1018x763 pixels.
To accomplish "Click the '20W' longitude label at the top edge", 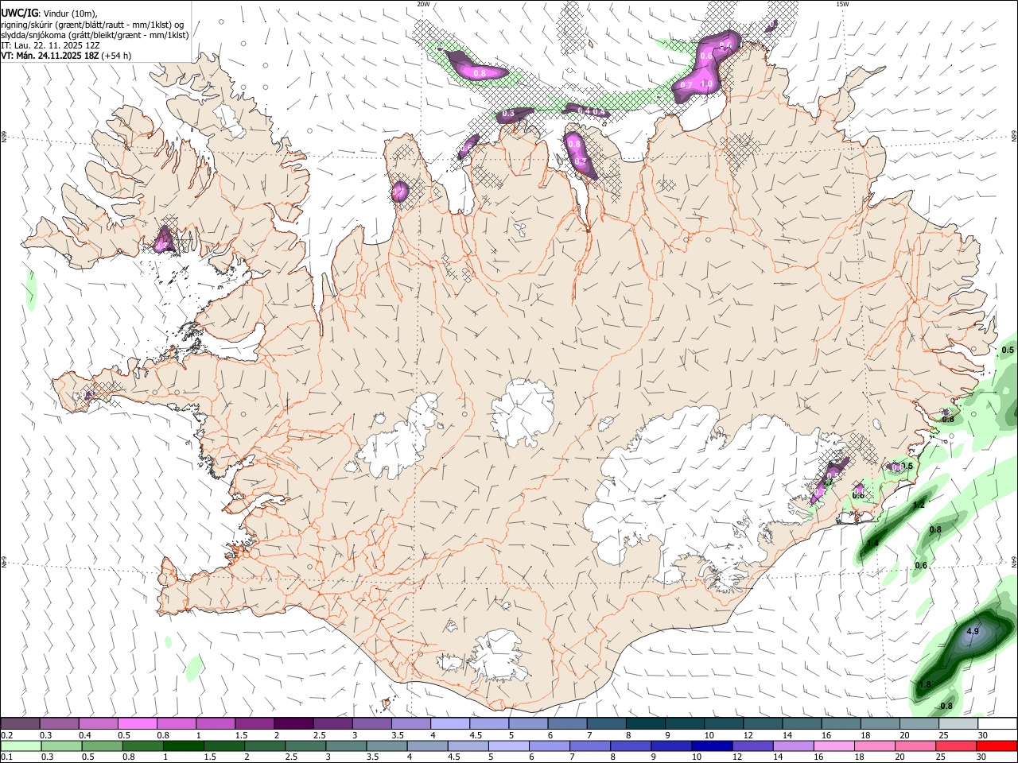I will [423, 4].
